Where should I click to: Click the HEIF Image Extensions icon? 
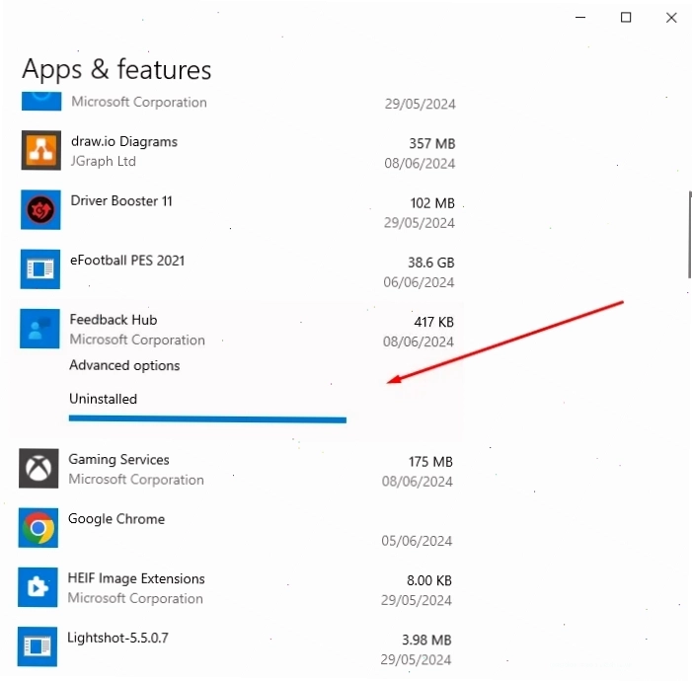tap(38, 587)
